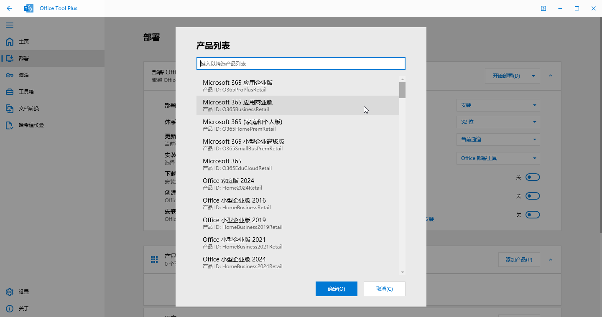This screenshot has height=317, width=602.
Task: Turn on the bottom 关 toggle
Action: tap(533, 214)
